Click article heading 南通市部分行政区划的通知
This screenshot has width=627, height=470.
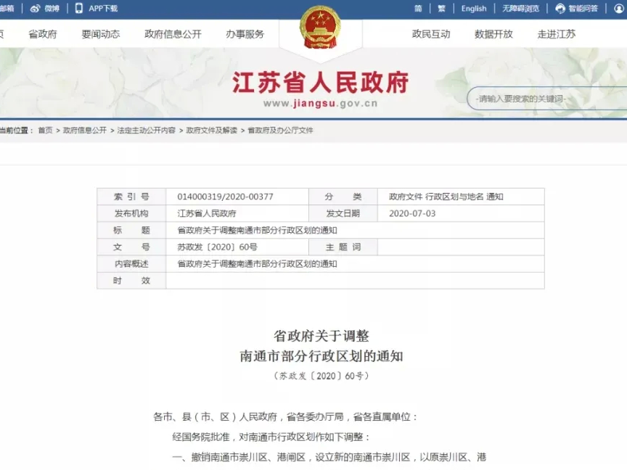pyautogui.click(x=321, y=355)
